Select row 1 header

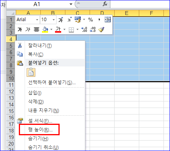coord(11,20)
